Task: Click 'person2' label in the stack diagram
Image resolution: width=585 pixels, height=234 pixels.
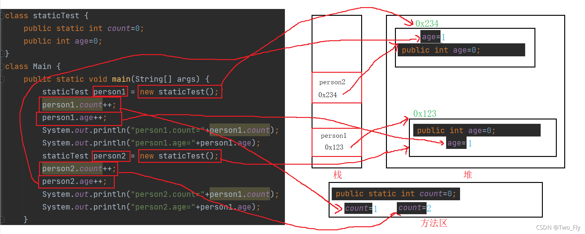Action: coord(332,82)
